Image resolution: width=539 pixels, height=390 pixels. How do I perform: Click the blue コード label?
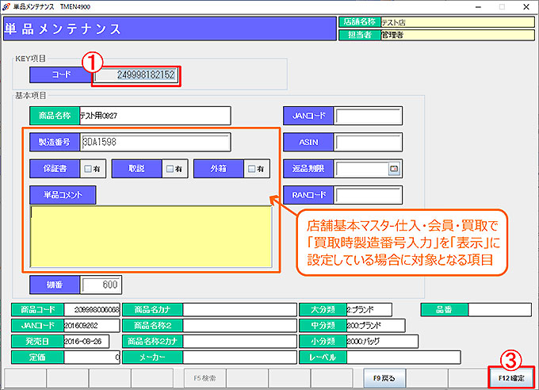pyautogui.click(x=61, y=75)
